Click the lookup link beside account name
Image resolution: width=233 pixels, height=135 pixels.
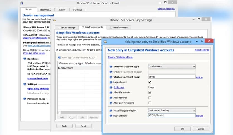199,77
